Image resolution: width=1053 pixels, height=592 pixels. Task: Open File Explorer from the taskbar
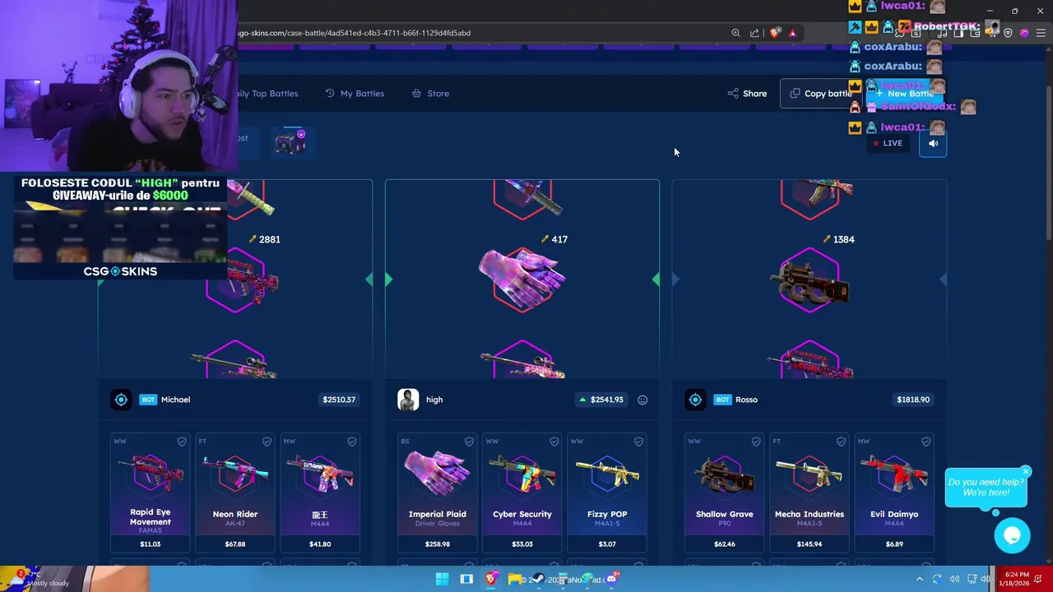[515, 579]
